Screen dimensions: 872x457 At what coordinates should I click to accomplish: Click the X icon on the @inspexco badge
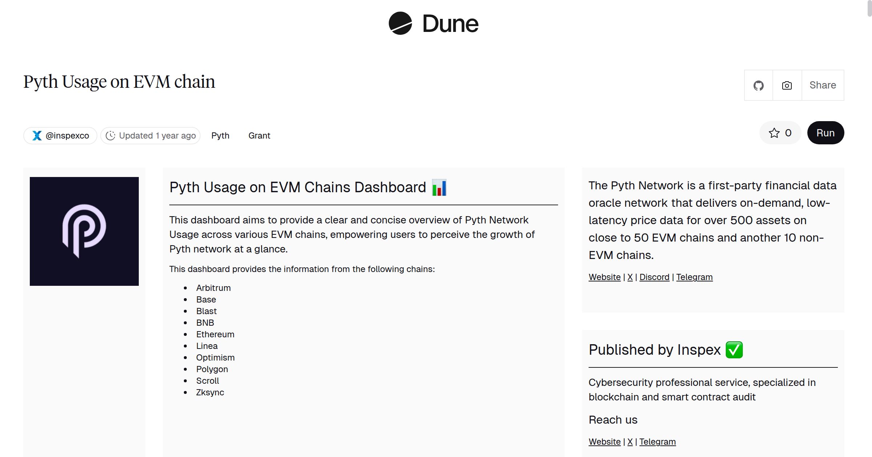(36, 135)
